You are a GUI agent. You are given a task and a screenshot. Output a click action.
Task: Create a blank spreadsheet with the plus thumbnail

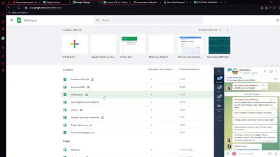[x=75, y=44]
